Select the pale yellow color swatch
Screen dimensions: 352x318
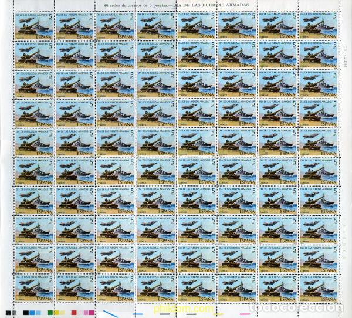[x=62, y=313]
